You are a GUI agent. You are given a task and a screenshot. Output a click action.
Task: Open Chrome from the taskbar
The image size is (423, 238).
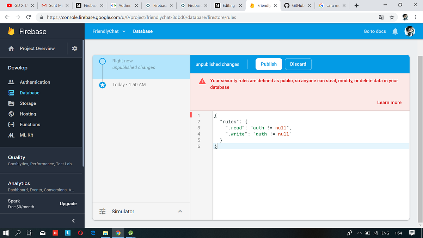(118, 233)
